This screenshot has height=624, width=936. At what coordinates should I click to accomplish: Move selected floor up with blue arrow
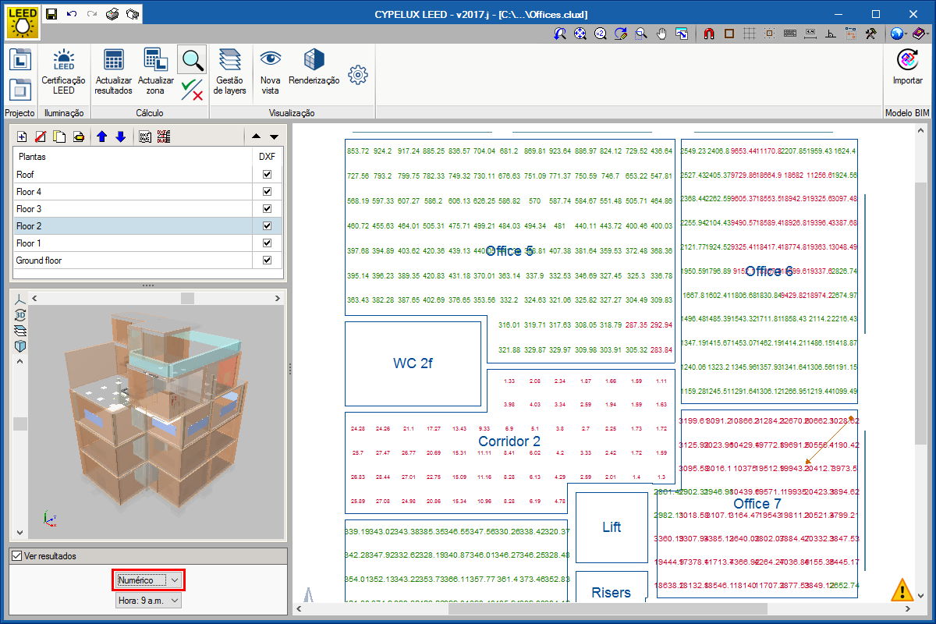[101, 136]
